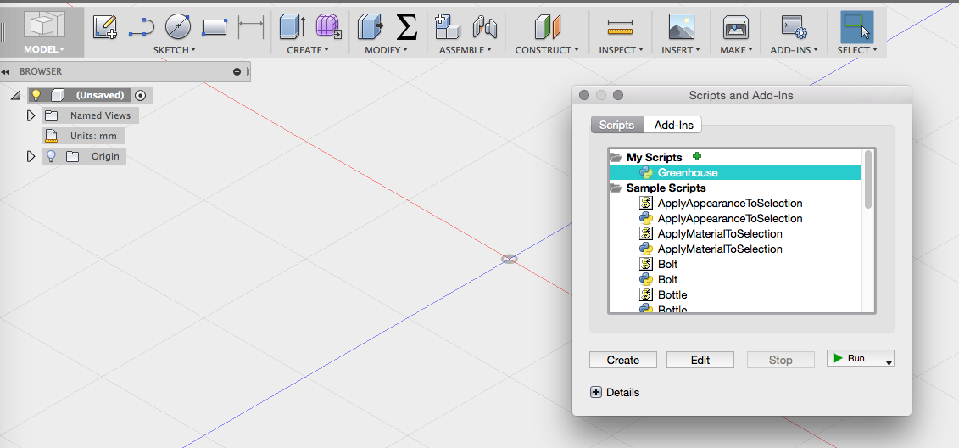Image resolution: width=959 pixels, height=448 pixels.
Task: Select the Sketch Dimension tool
Action: tap(251, 27)
